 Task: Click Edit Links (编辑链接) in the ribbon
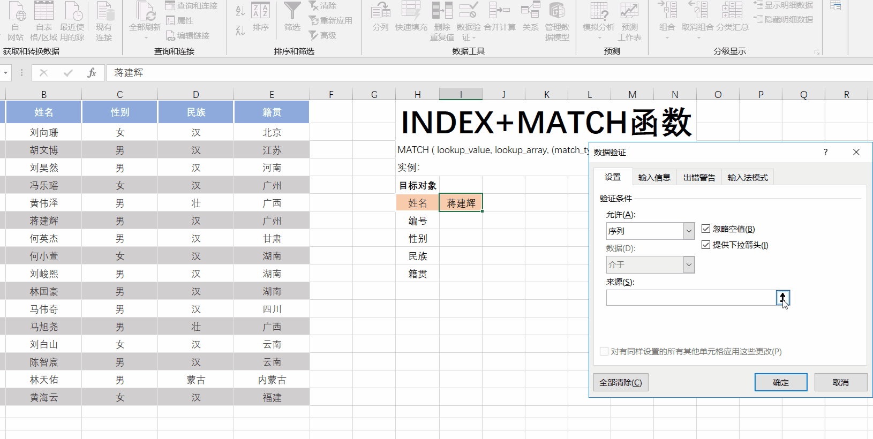(x=187, y=36)
